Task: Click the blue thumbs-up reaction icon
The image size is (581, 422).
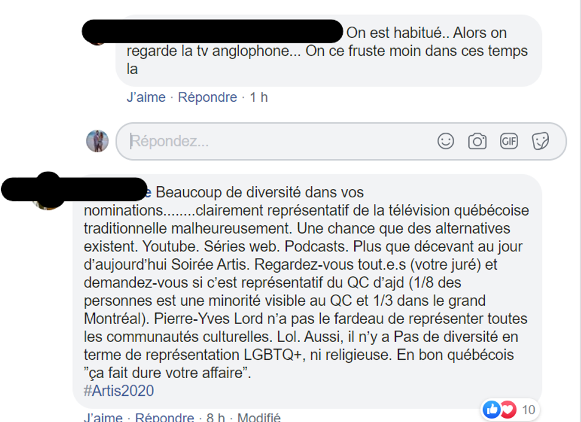Action: click(491, 409)
